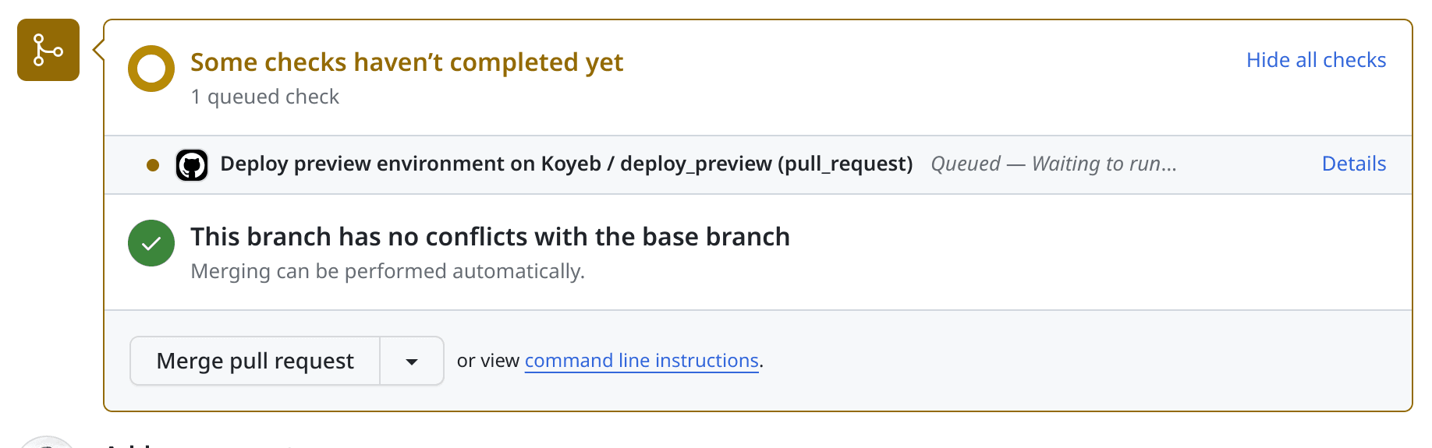This screenshot has height=448, width=1432.
Task: Click the partially visible user avatar at the bottom
Action: point(47,443)
